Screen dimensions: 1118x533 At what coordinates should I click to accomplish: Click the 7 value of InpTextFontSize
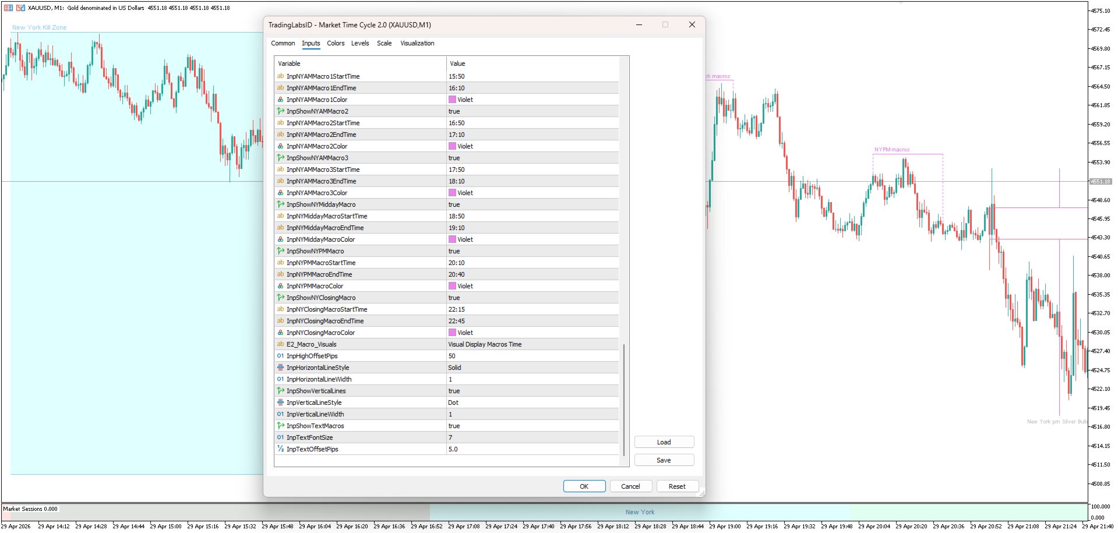click(x=450, y=437)
